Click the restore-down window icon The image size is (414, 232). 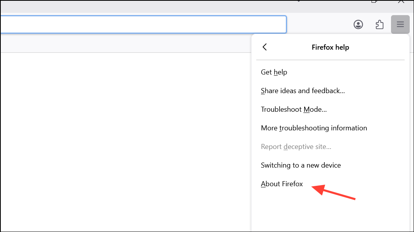374,1
